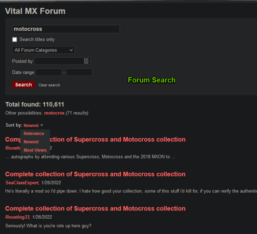
Task: Click the Sort by dropdown arrow
Action: (x=42, y=125)
